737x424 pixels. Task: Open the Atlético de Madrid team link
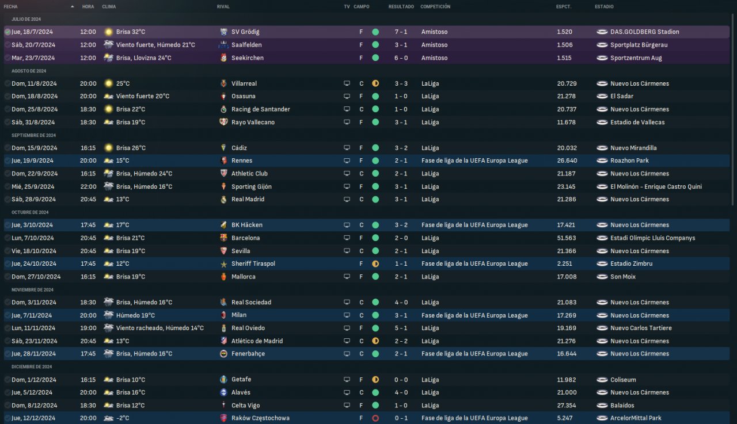[x=257, y=341]
